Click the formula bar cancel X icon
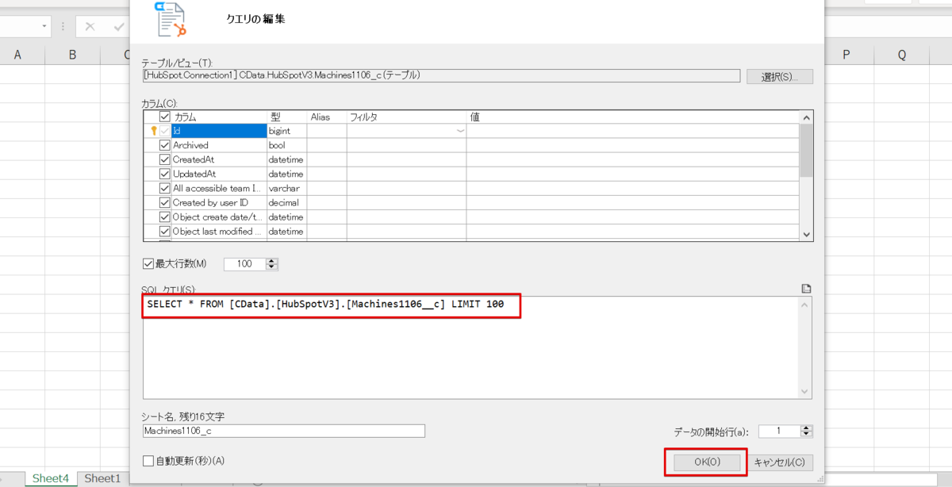This screenshot has width=952, height=487. [x=90, y=27]
